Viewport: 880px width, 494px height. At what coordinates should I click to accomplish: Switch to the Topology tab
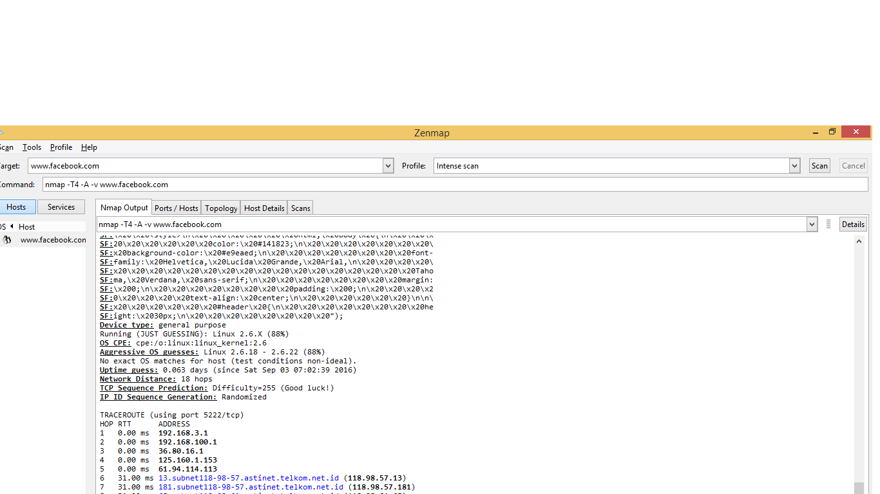coord(220,207)
